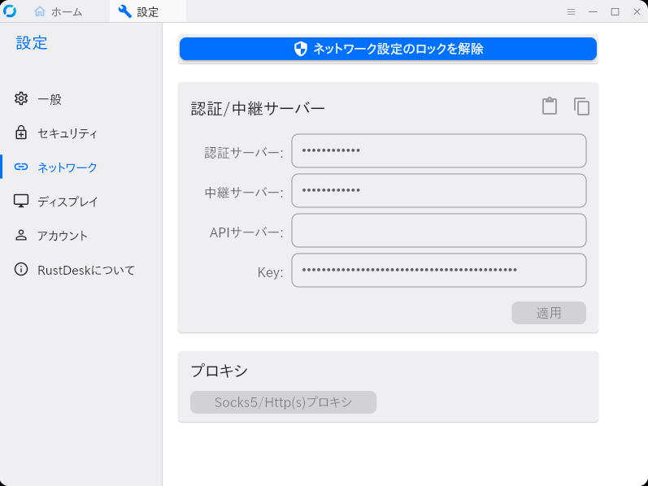The image size is (648, 486).
Task: Click the lock icon beside セキュリティ
Action: click(21, 132)
